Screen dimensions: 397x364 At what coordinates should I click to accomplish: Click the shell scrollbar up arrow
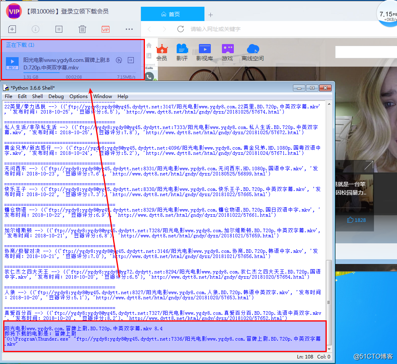pos(329,104)
